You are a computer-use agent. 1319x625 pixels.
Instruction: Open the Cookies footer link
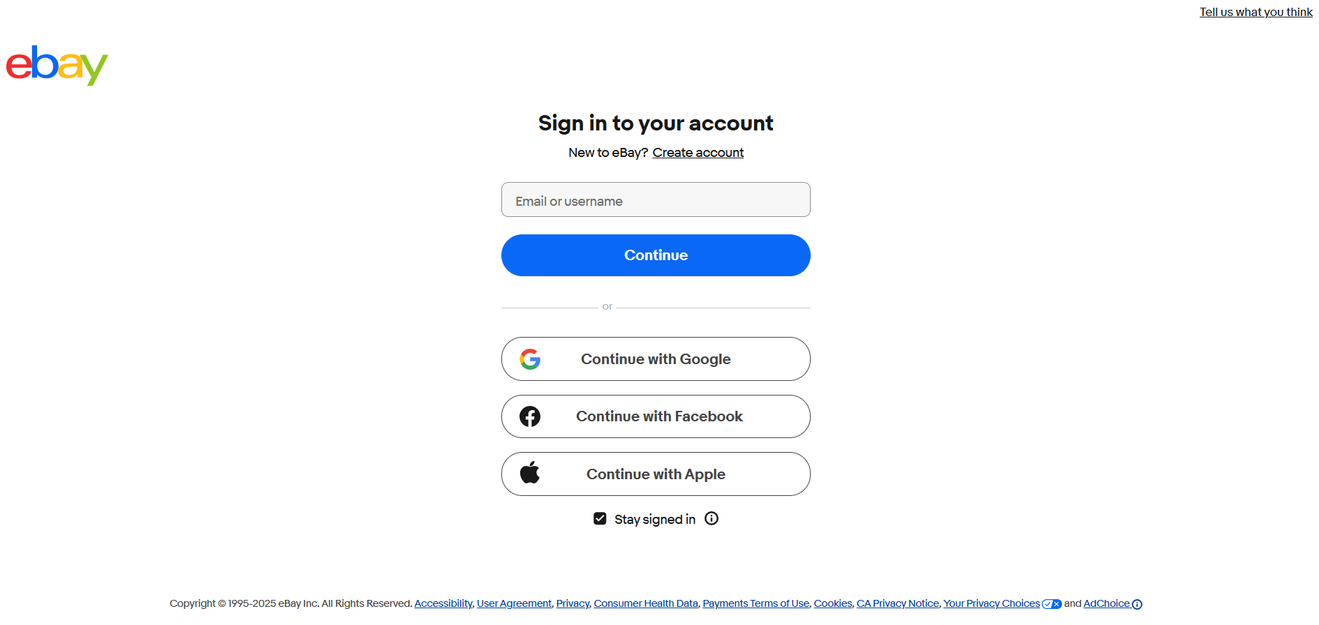click(832, 603)
